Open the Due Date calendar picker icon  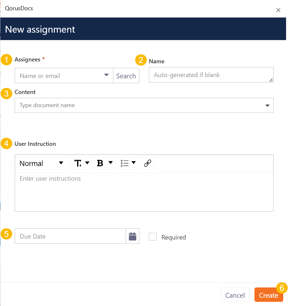point(132,236)
